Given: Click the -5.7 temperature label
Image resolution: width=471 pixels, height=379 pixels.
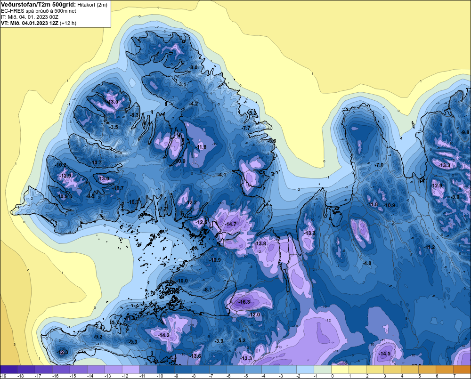Looking at the screenshot, I should click(116, 323).
